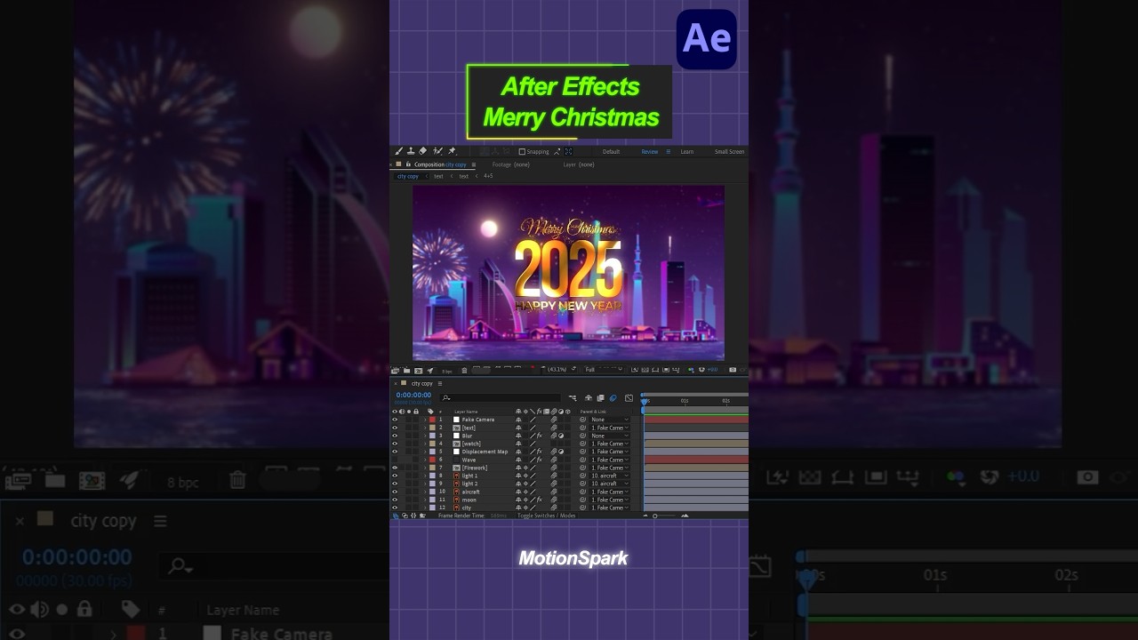Click the Region of Interest icon in viewer
1138x640 pixels.
pyautogui.click(x=666, y=370)
